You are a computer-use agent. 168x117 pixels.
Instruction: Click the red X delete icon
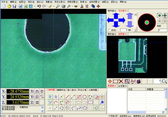tap(121, 82)
